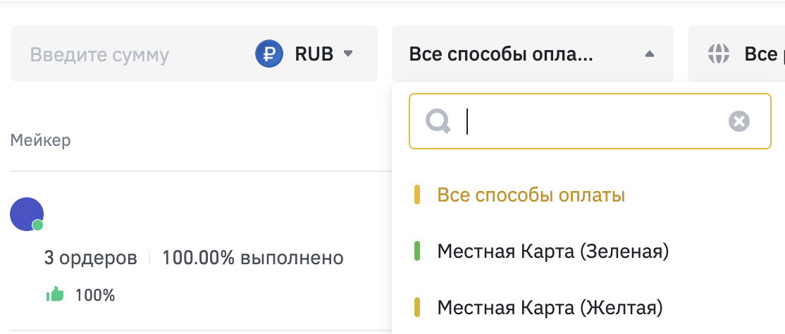Focus the payment method search field
The image size is (785, 334).
coord(592,122)
